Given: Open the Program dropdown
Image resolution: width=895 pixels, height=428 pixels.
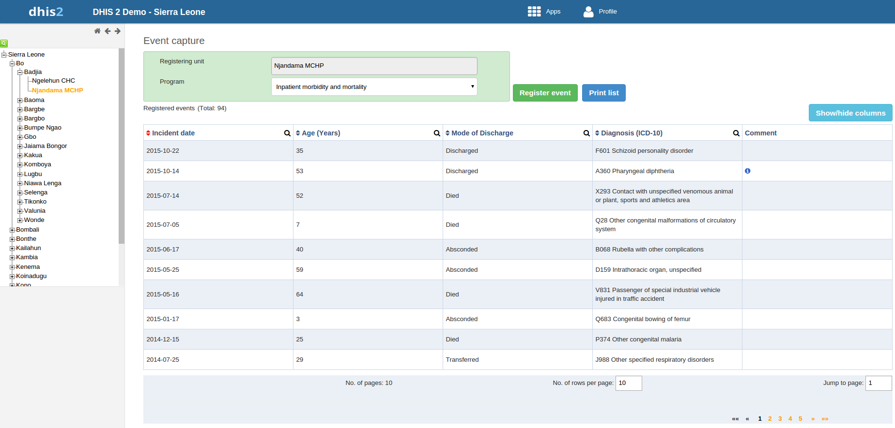Looking at the screenshot, I should [374, 87].
